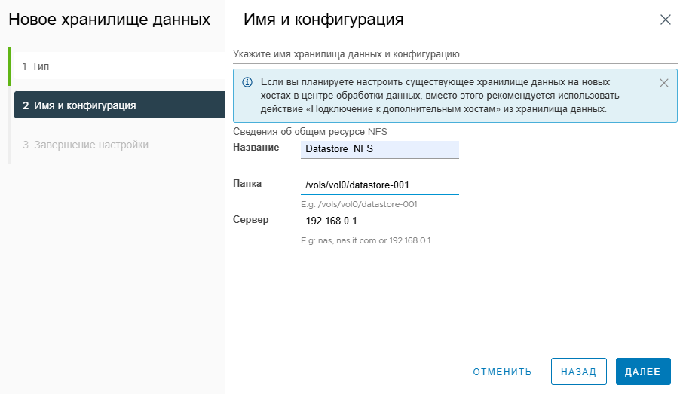Click the Папка folder path field

pos(379,185)
